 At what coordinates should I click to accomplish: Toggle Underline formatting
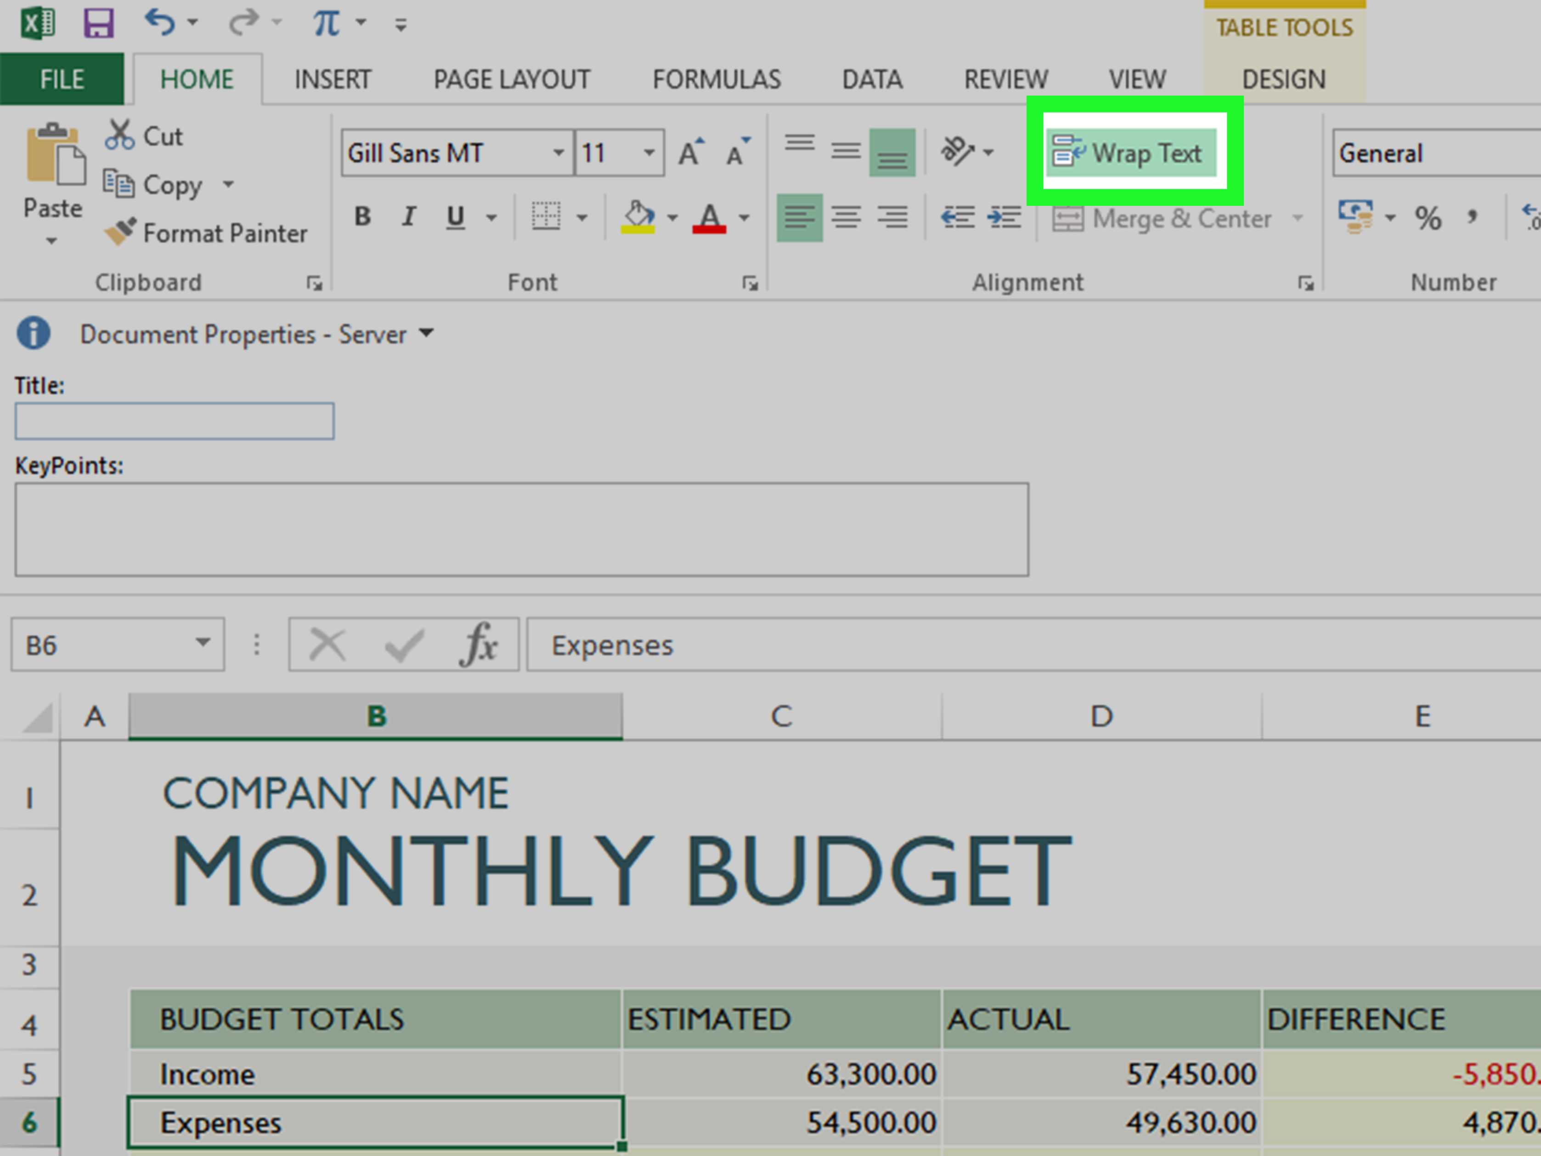(x=456, y=217)
